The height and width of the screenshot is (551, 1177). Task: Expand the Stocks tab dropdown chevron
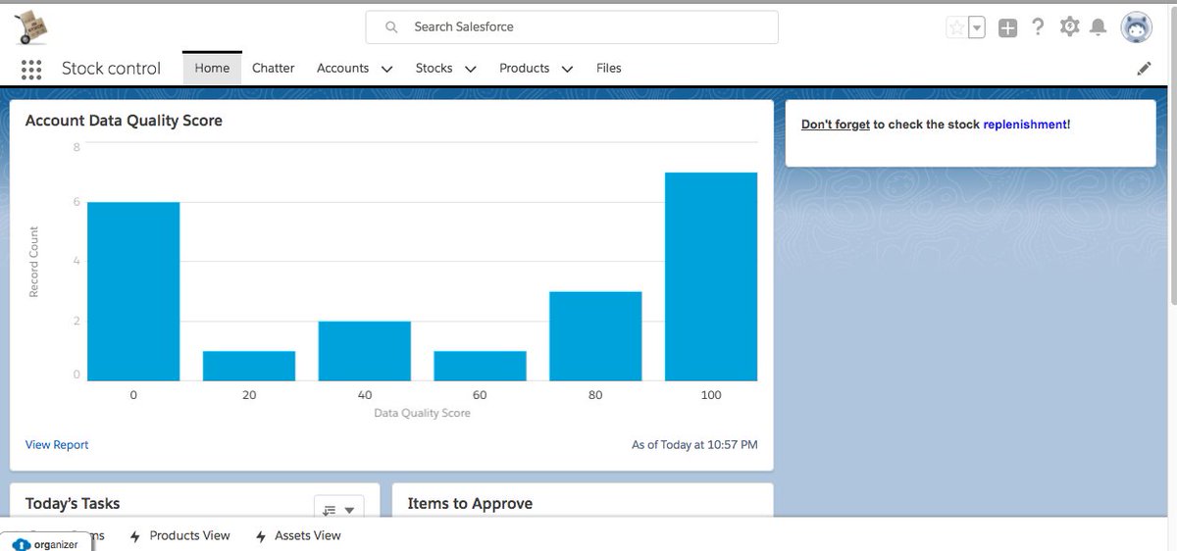(470, 69)
